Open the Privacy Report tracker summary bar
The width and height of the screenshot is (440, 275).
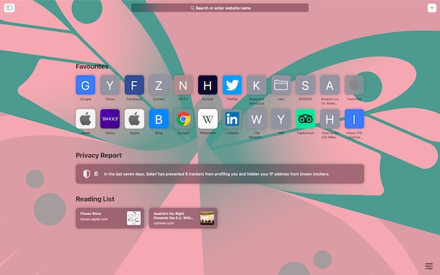(x=220, y=174)
